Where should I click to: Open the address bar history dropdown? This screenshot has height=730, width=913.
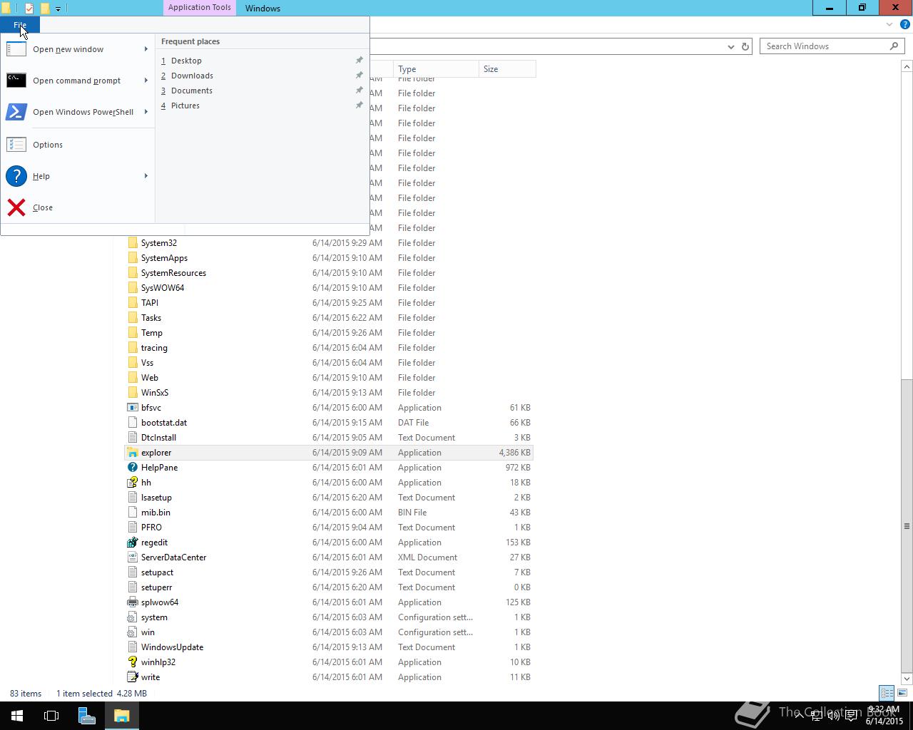click(730, 46)
